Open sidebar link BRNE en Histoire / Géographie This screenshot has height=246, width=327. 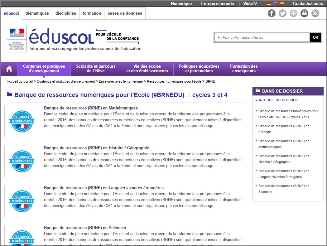click(x=284, y=159)
